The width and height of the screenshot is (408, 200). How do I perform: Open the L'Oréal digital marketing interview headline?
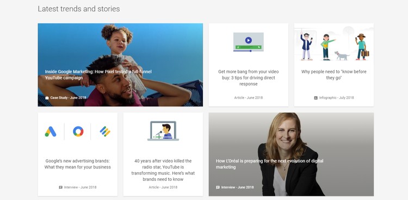(270, 164)
